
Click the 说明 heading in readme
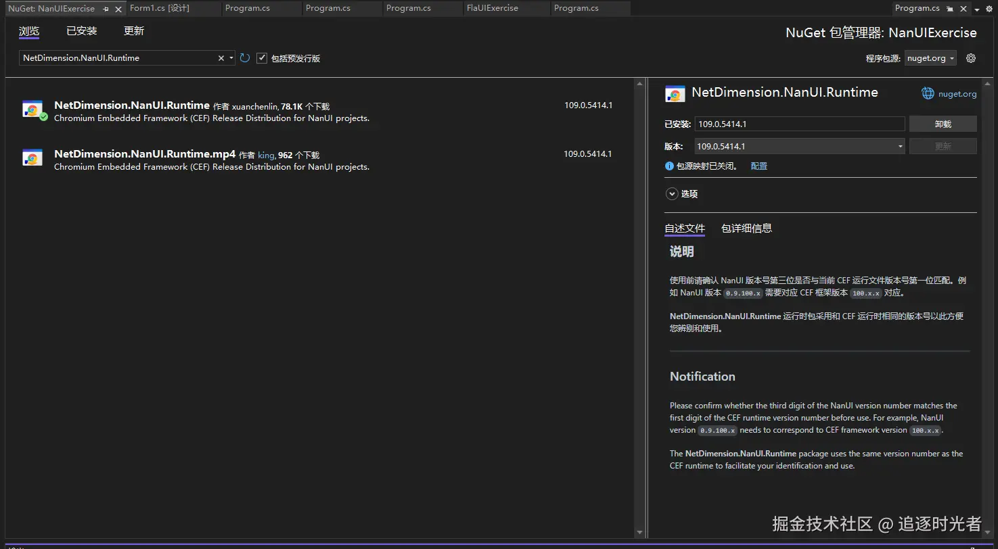[x=682, y=252]
